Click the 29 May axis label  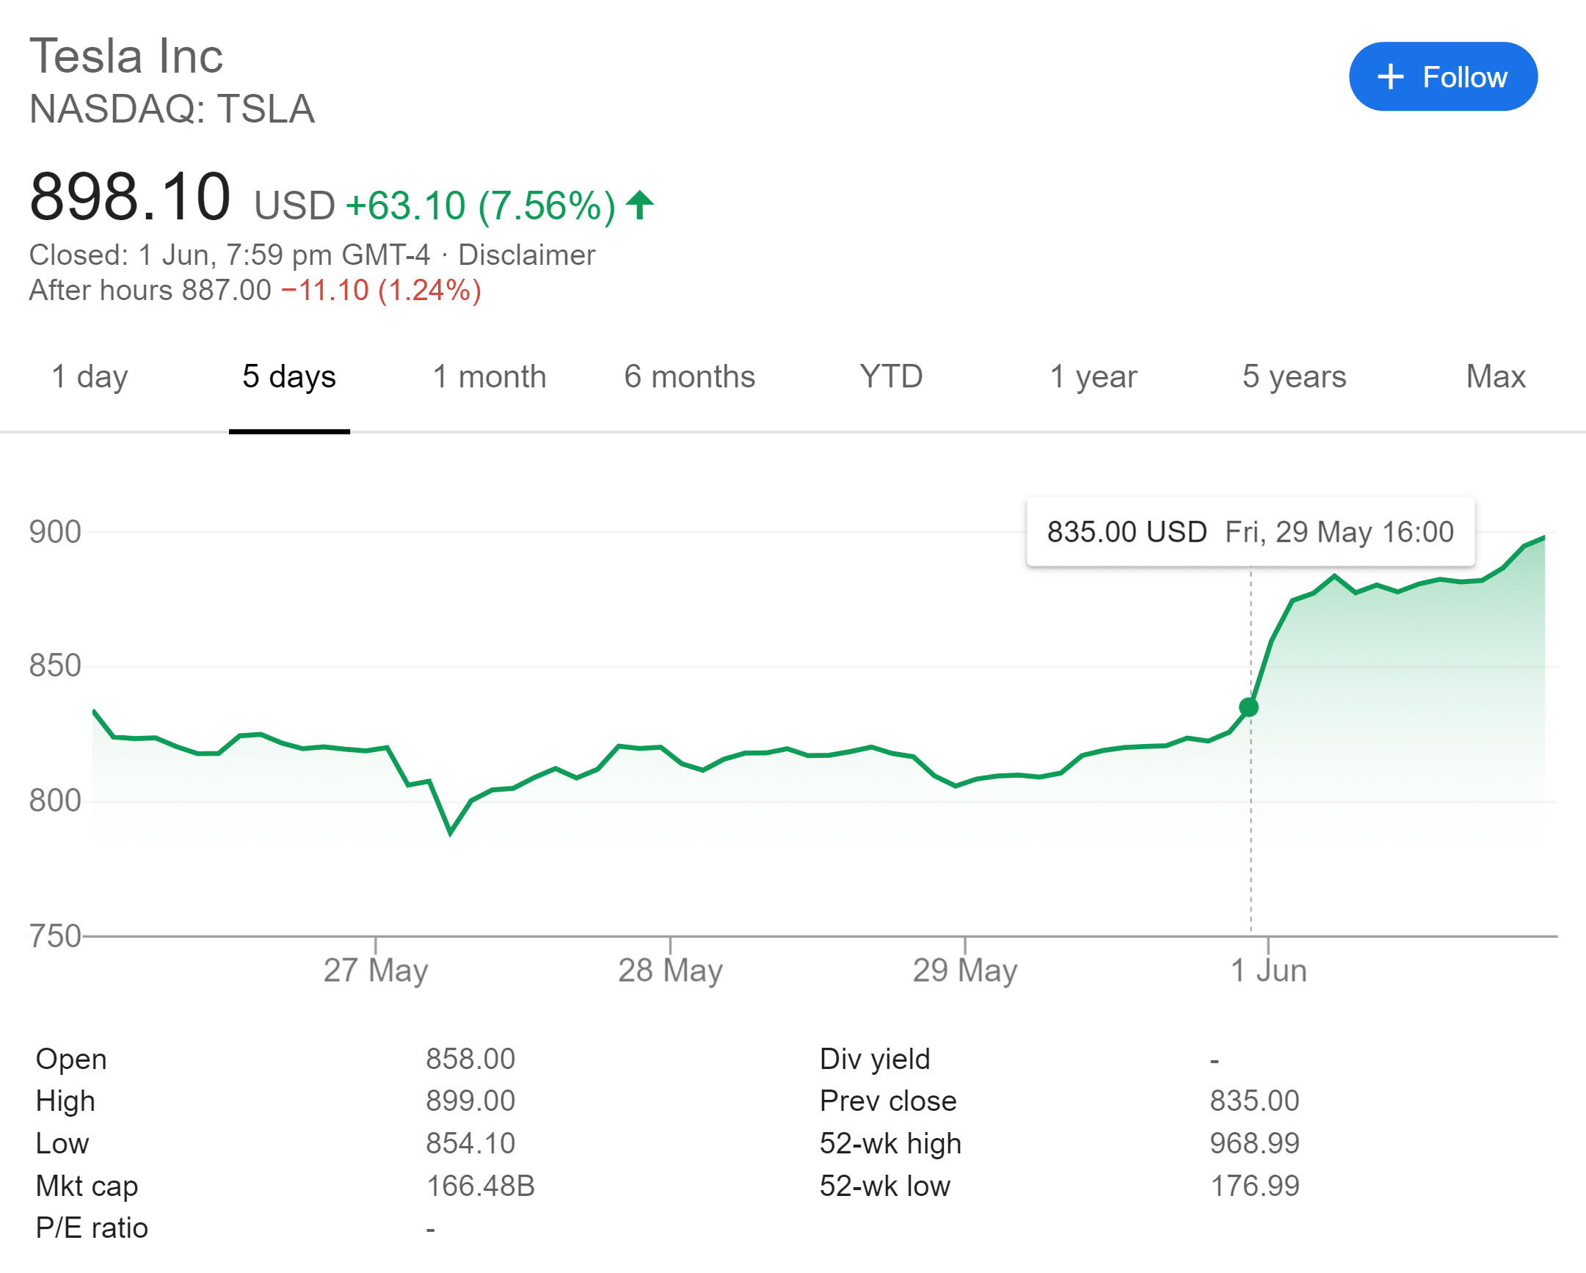pyautogui.click(x=965, y=971)
